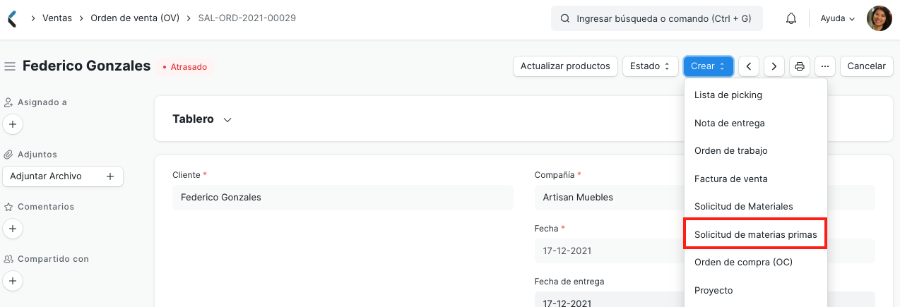900x307 pixels.
Task: Open the three-dots more options menu
Action: click(825, 66)
